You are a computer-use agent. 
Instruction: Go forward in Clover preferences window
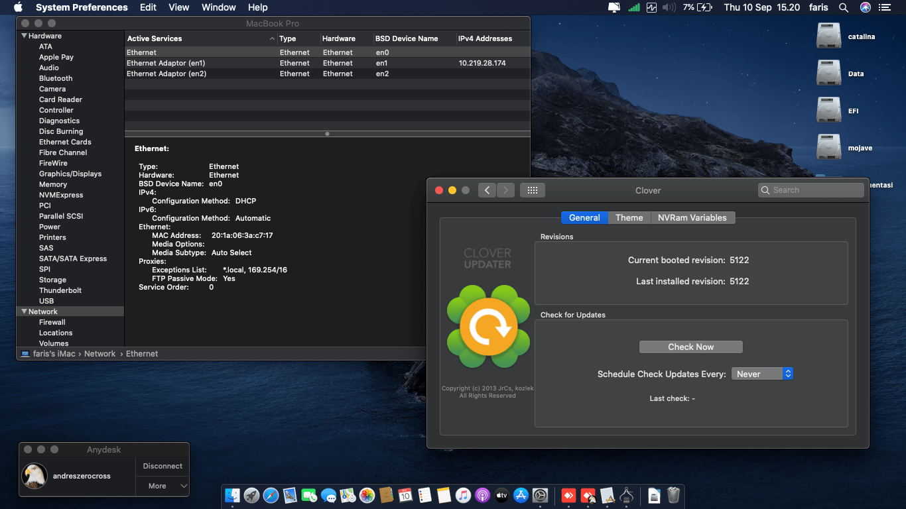tap(505, 190)
